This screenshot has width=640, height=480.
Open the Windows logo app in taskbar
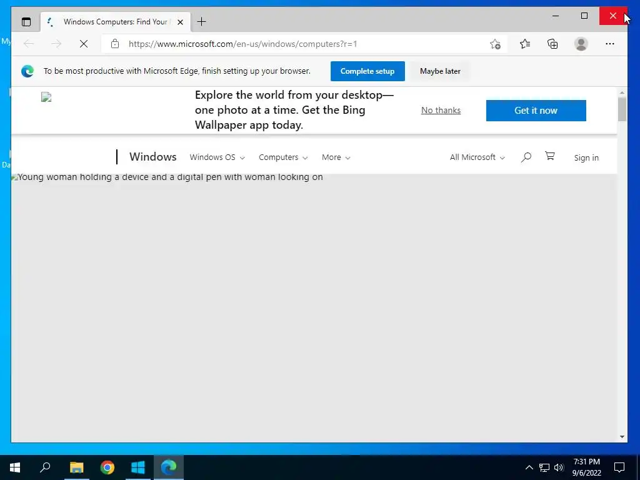[x=138, y=467]
